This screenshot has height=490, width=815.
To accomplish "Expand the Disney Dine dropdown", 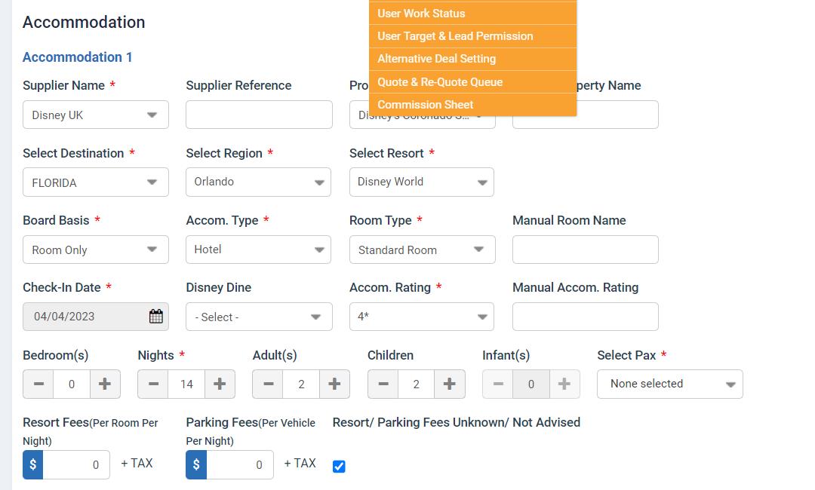I will tap(259, 317).
